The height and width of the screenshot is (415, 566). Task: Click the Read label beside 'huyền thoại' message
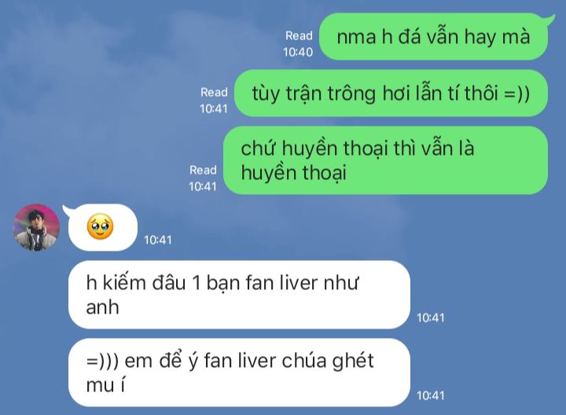pos(204,170)
